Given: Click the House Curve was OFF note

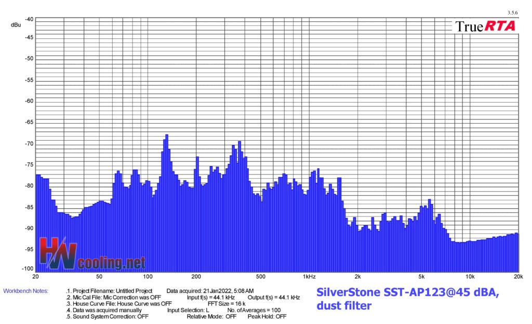Looking at the screenshot, I should (119, 304).
